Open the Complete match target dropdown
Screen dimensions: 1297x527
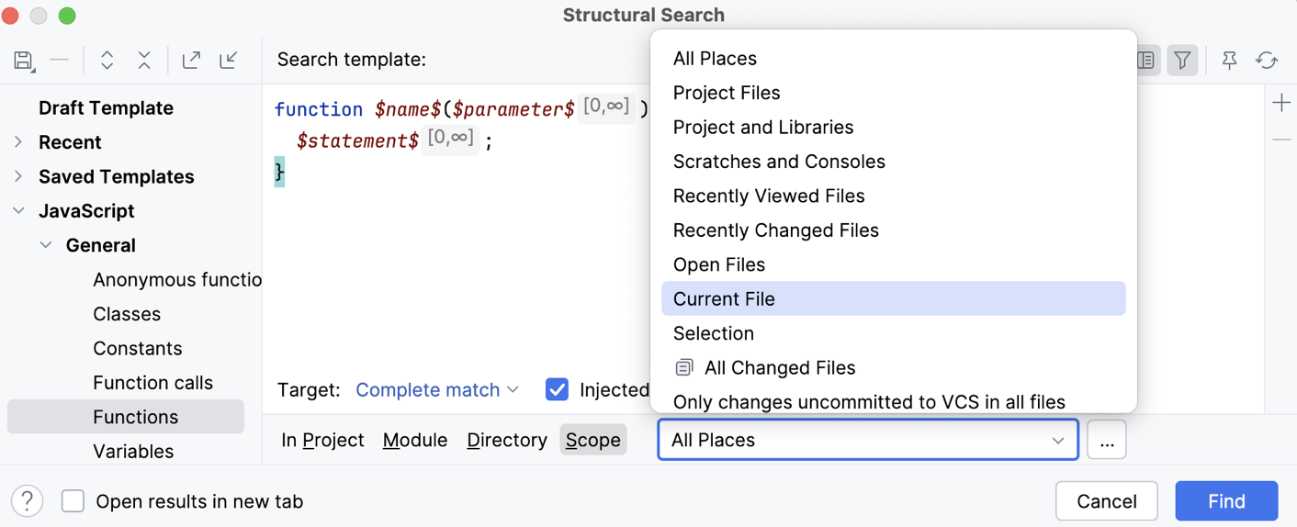pyautogui.click(x=437, y=389)
